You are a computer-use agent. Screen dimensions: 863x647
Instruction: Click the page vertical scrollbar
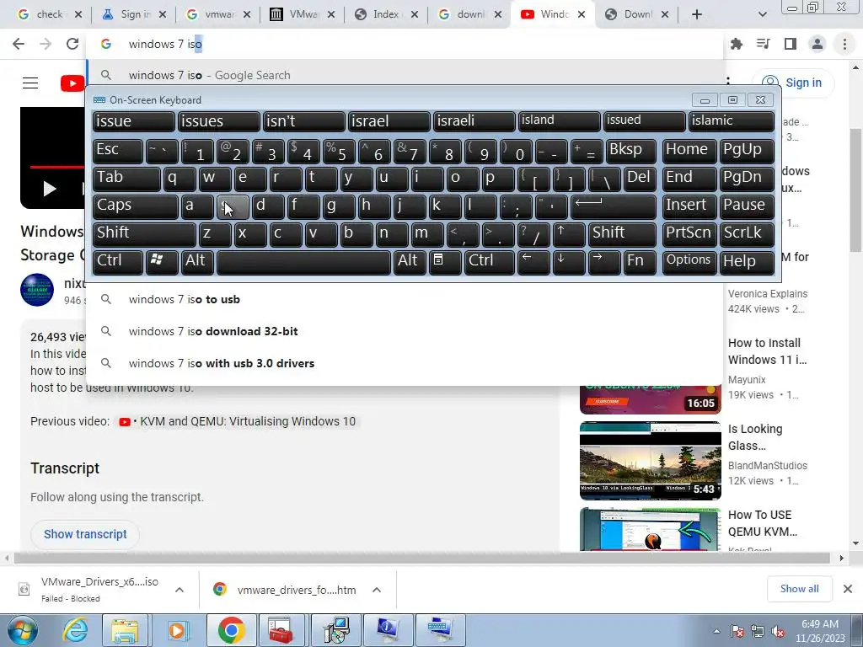coord(855,190)
